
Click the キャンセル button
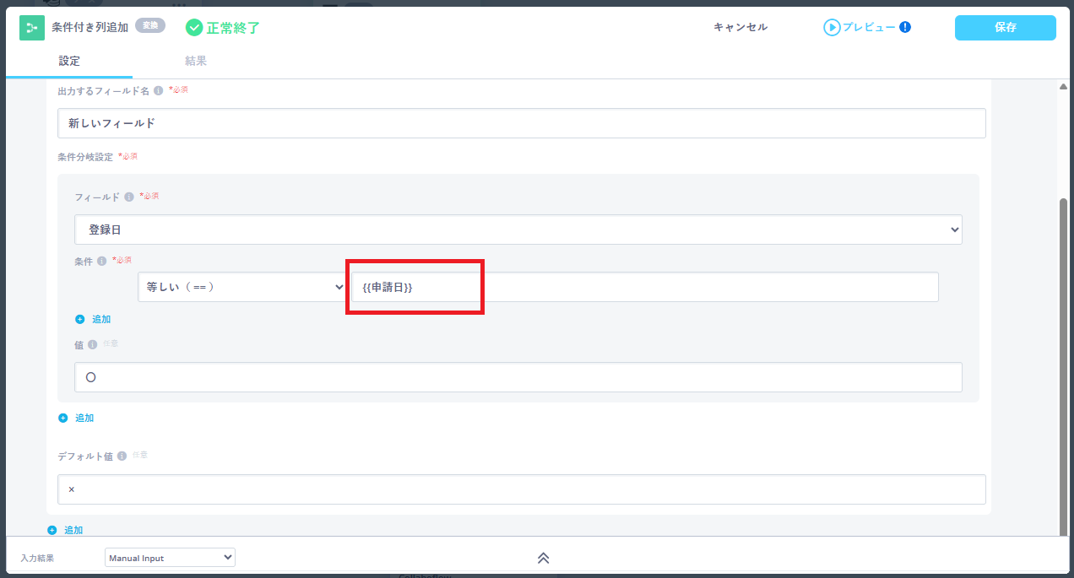pyautogui.click(x=740, y=27)
